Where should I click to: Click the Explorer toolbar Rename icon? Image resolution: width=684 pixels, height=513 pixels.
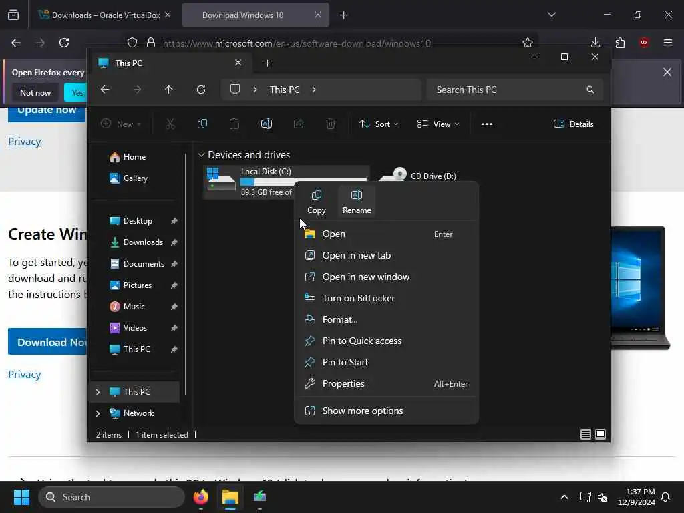[267, 124]
